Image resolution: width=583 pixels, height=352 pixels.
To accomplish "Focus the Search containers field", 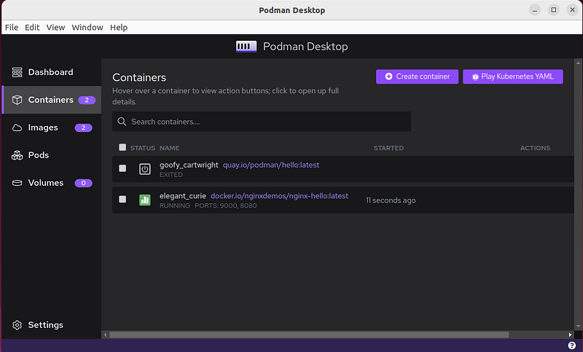I will pyautogui.click(x=262, y=122).
